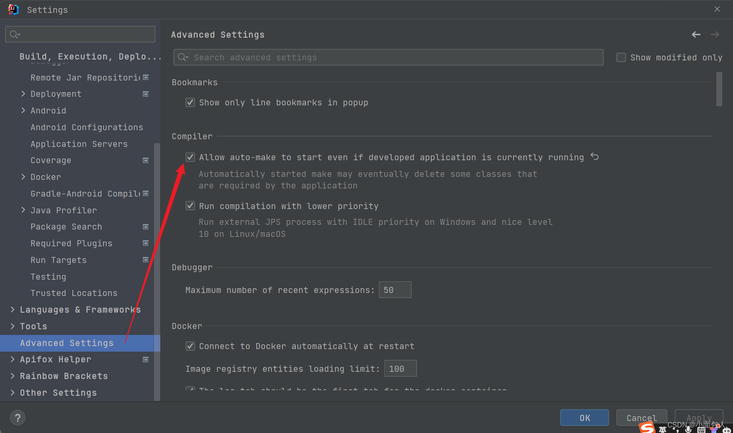Expand Languages & Frameworks section
The height and width of the screenshot is (433, 733).
[12, 310]
